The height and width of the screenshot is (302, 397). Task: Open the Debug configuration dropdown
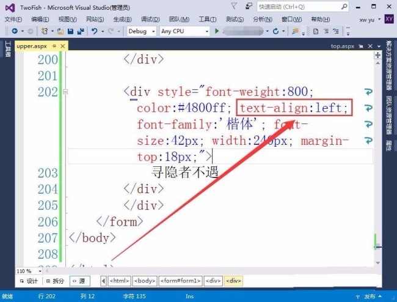pos(142,31)
